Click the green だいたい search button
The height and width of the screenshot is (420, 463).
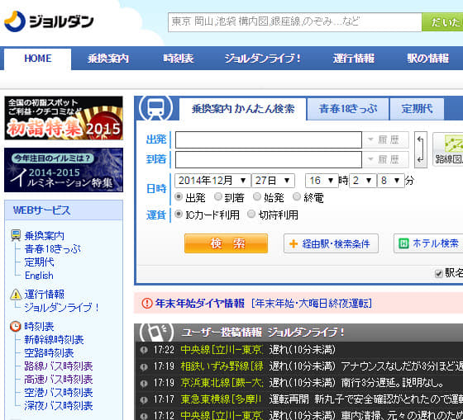point(442,22)
